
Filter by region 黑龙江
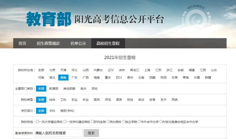pos(135,70)
